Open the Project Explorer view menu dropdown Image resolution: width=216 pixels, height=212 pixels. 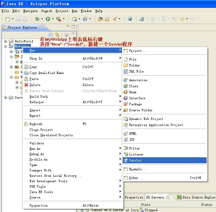tap(73, 34)
